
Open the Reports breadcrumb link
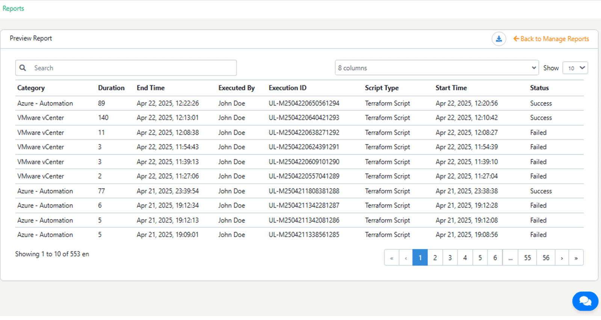[13, 9]
